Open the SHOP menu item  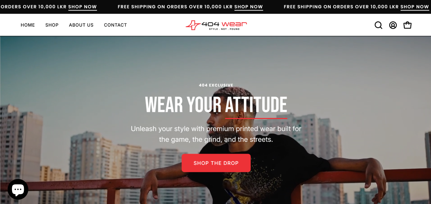coord(52,25)
